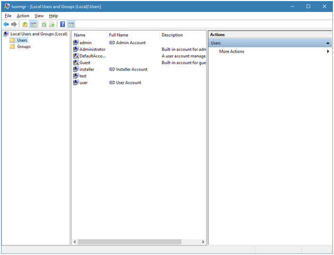Toggle Show/Hide Action Pane toolbar icon

pos(71,24)
